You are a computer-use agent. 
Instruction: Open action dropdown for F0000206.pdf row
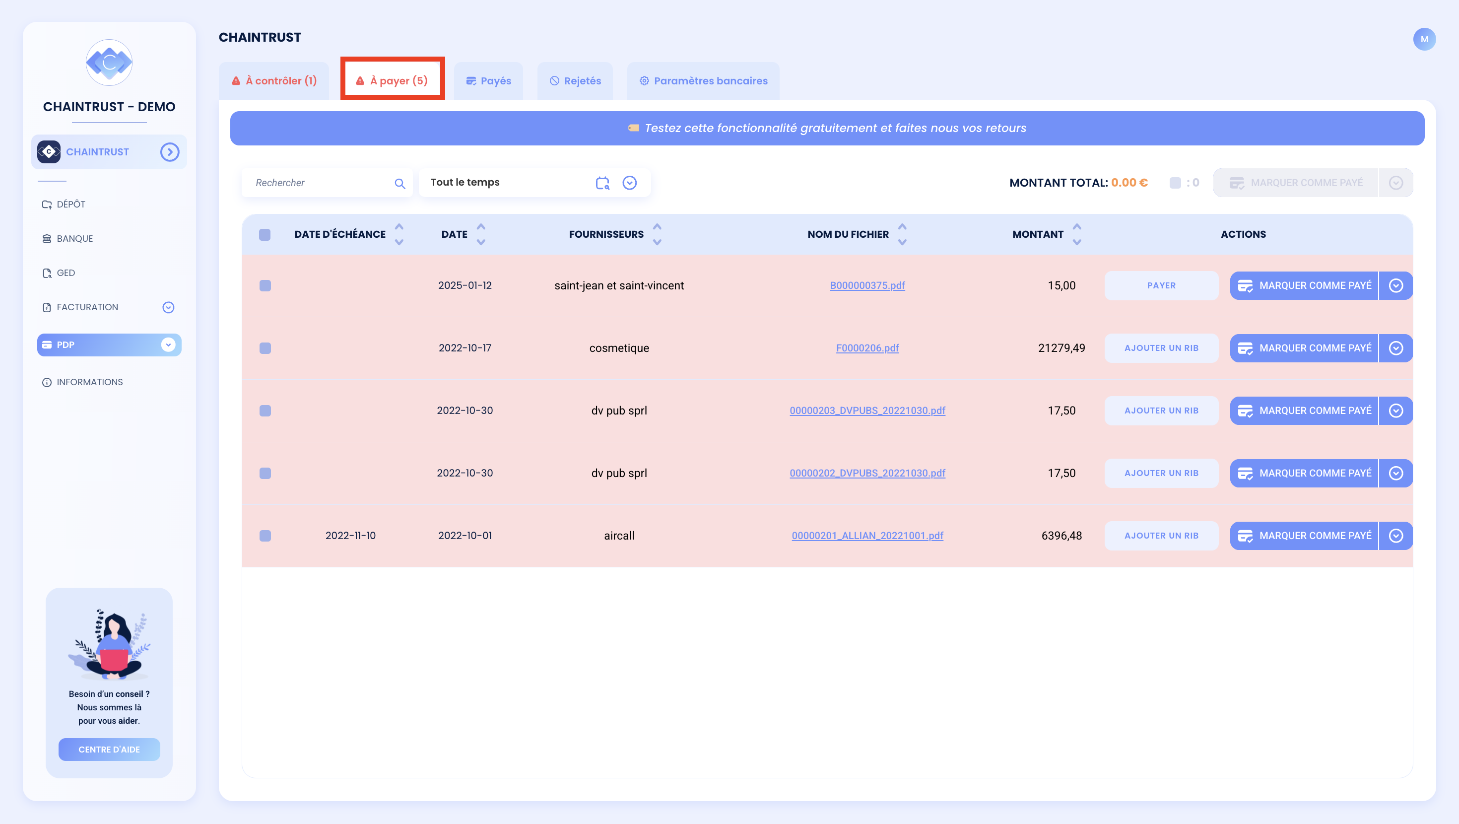click(1395, 348)
